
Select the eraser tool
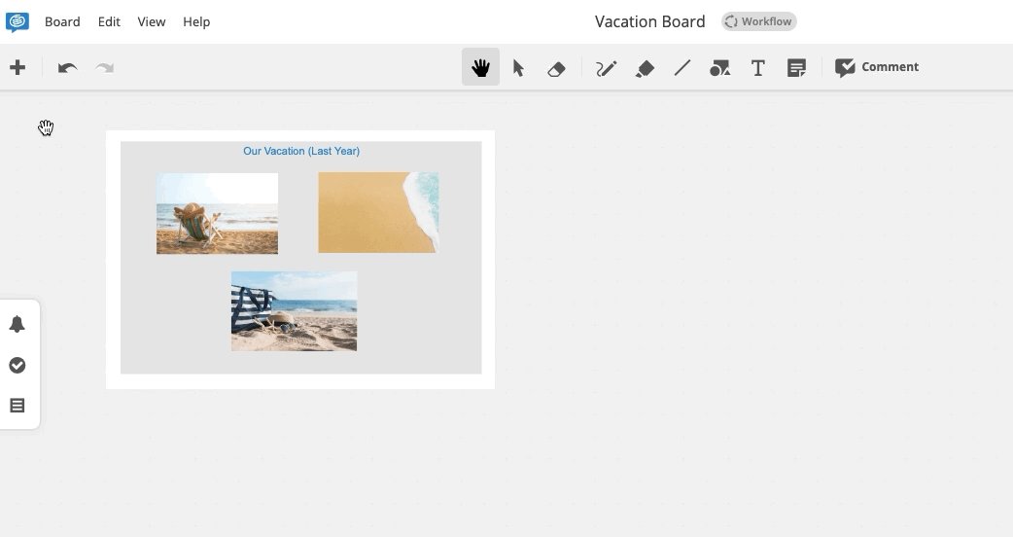tap(556, 68)
